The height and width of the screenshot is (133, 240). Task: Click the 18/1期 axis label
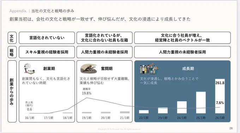67,118
